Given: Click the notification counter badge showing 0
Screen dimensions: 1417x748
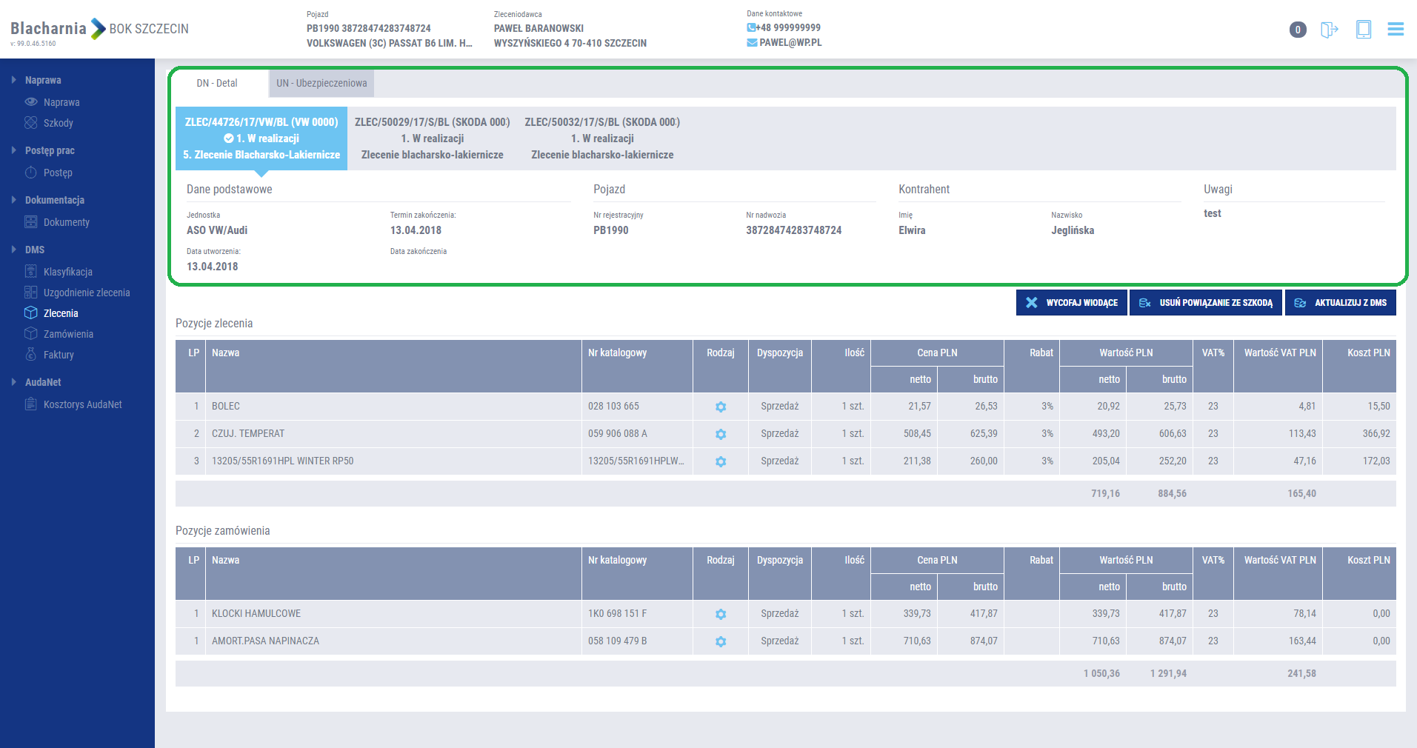Looking at the screenshot, I should 1297,30.
